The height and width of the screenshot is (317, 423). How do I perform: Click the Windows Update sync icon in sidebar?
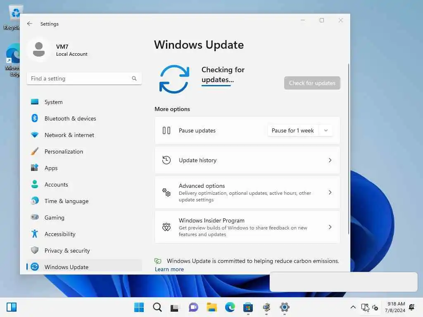point(35,267)
